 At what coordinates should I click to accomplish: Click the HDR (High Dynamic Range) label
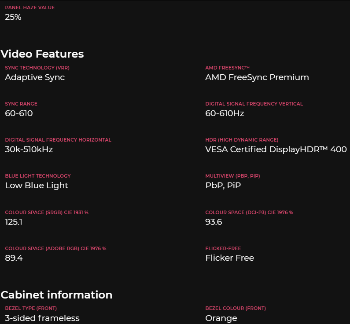coord(242,140)
